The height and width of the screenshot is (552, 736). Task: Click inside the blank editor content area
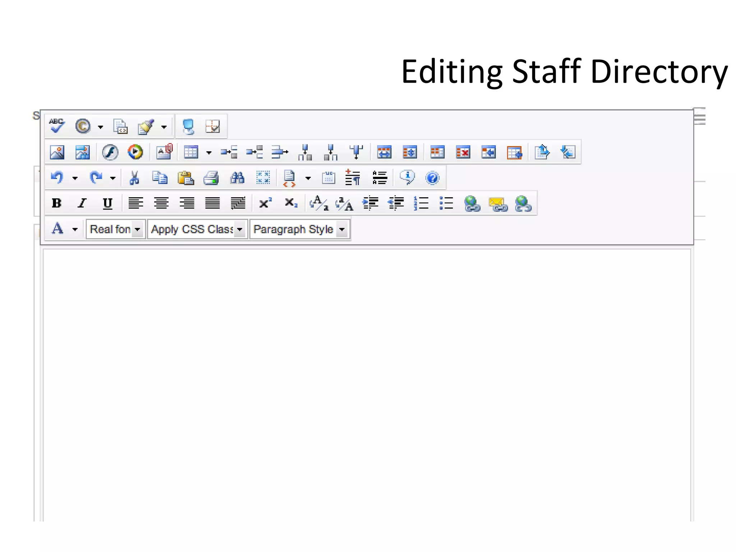(x=367, y=385)
